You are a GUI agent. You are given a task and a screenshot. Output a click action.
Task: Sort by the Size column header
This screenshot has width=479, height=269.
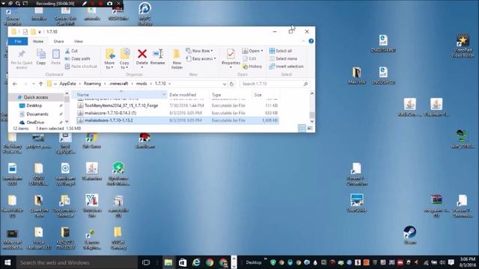(257, 95)
